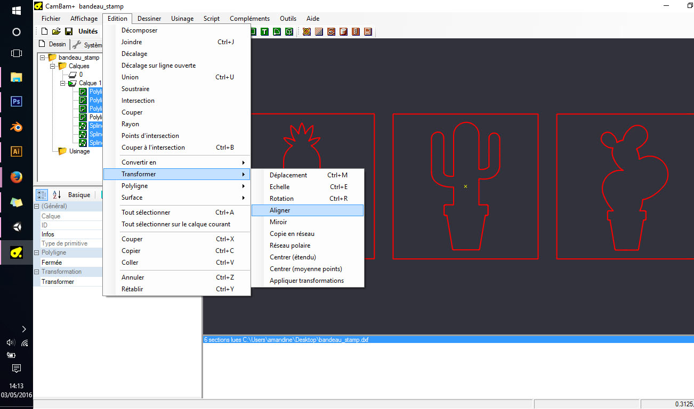
Task: Collapse the Calque 1 layer node
Action: coord(63,83)
